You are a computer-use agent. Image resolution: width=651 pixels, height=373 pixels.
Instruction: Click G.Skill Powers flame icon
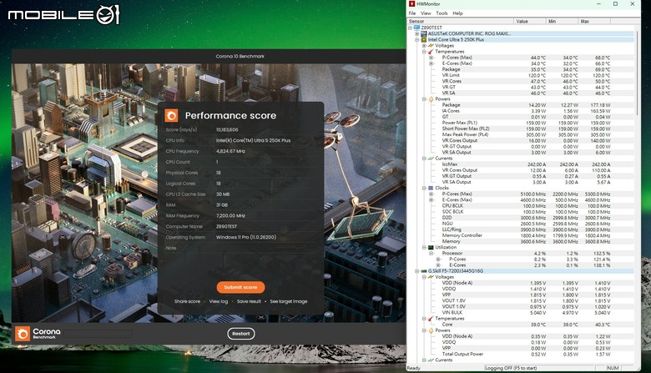[x=431, y=330]
